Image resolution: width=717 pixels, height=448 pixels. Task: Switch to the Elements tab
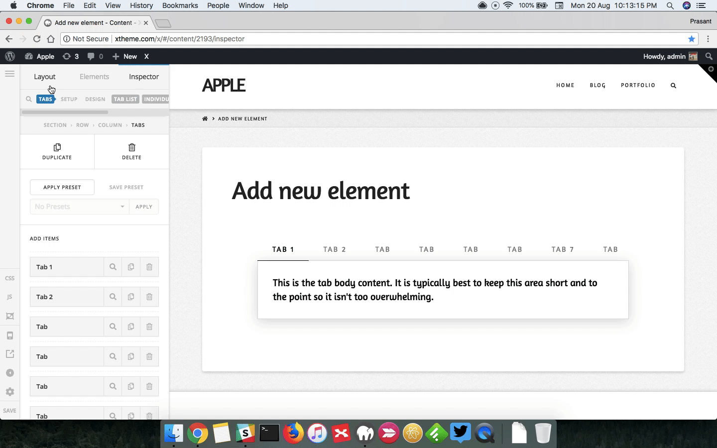click(94, 77)
